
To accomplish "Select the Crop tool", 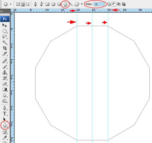I will click(4, 48).
